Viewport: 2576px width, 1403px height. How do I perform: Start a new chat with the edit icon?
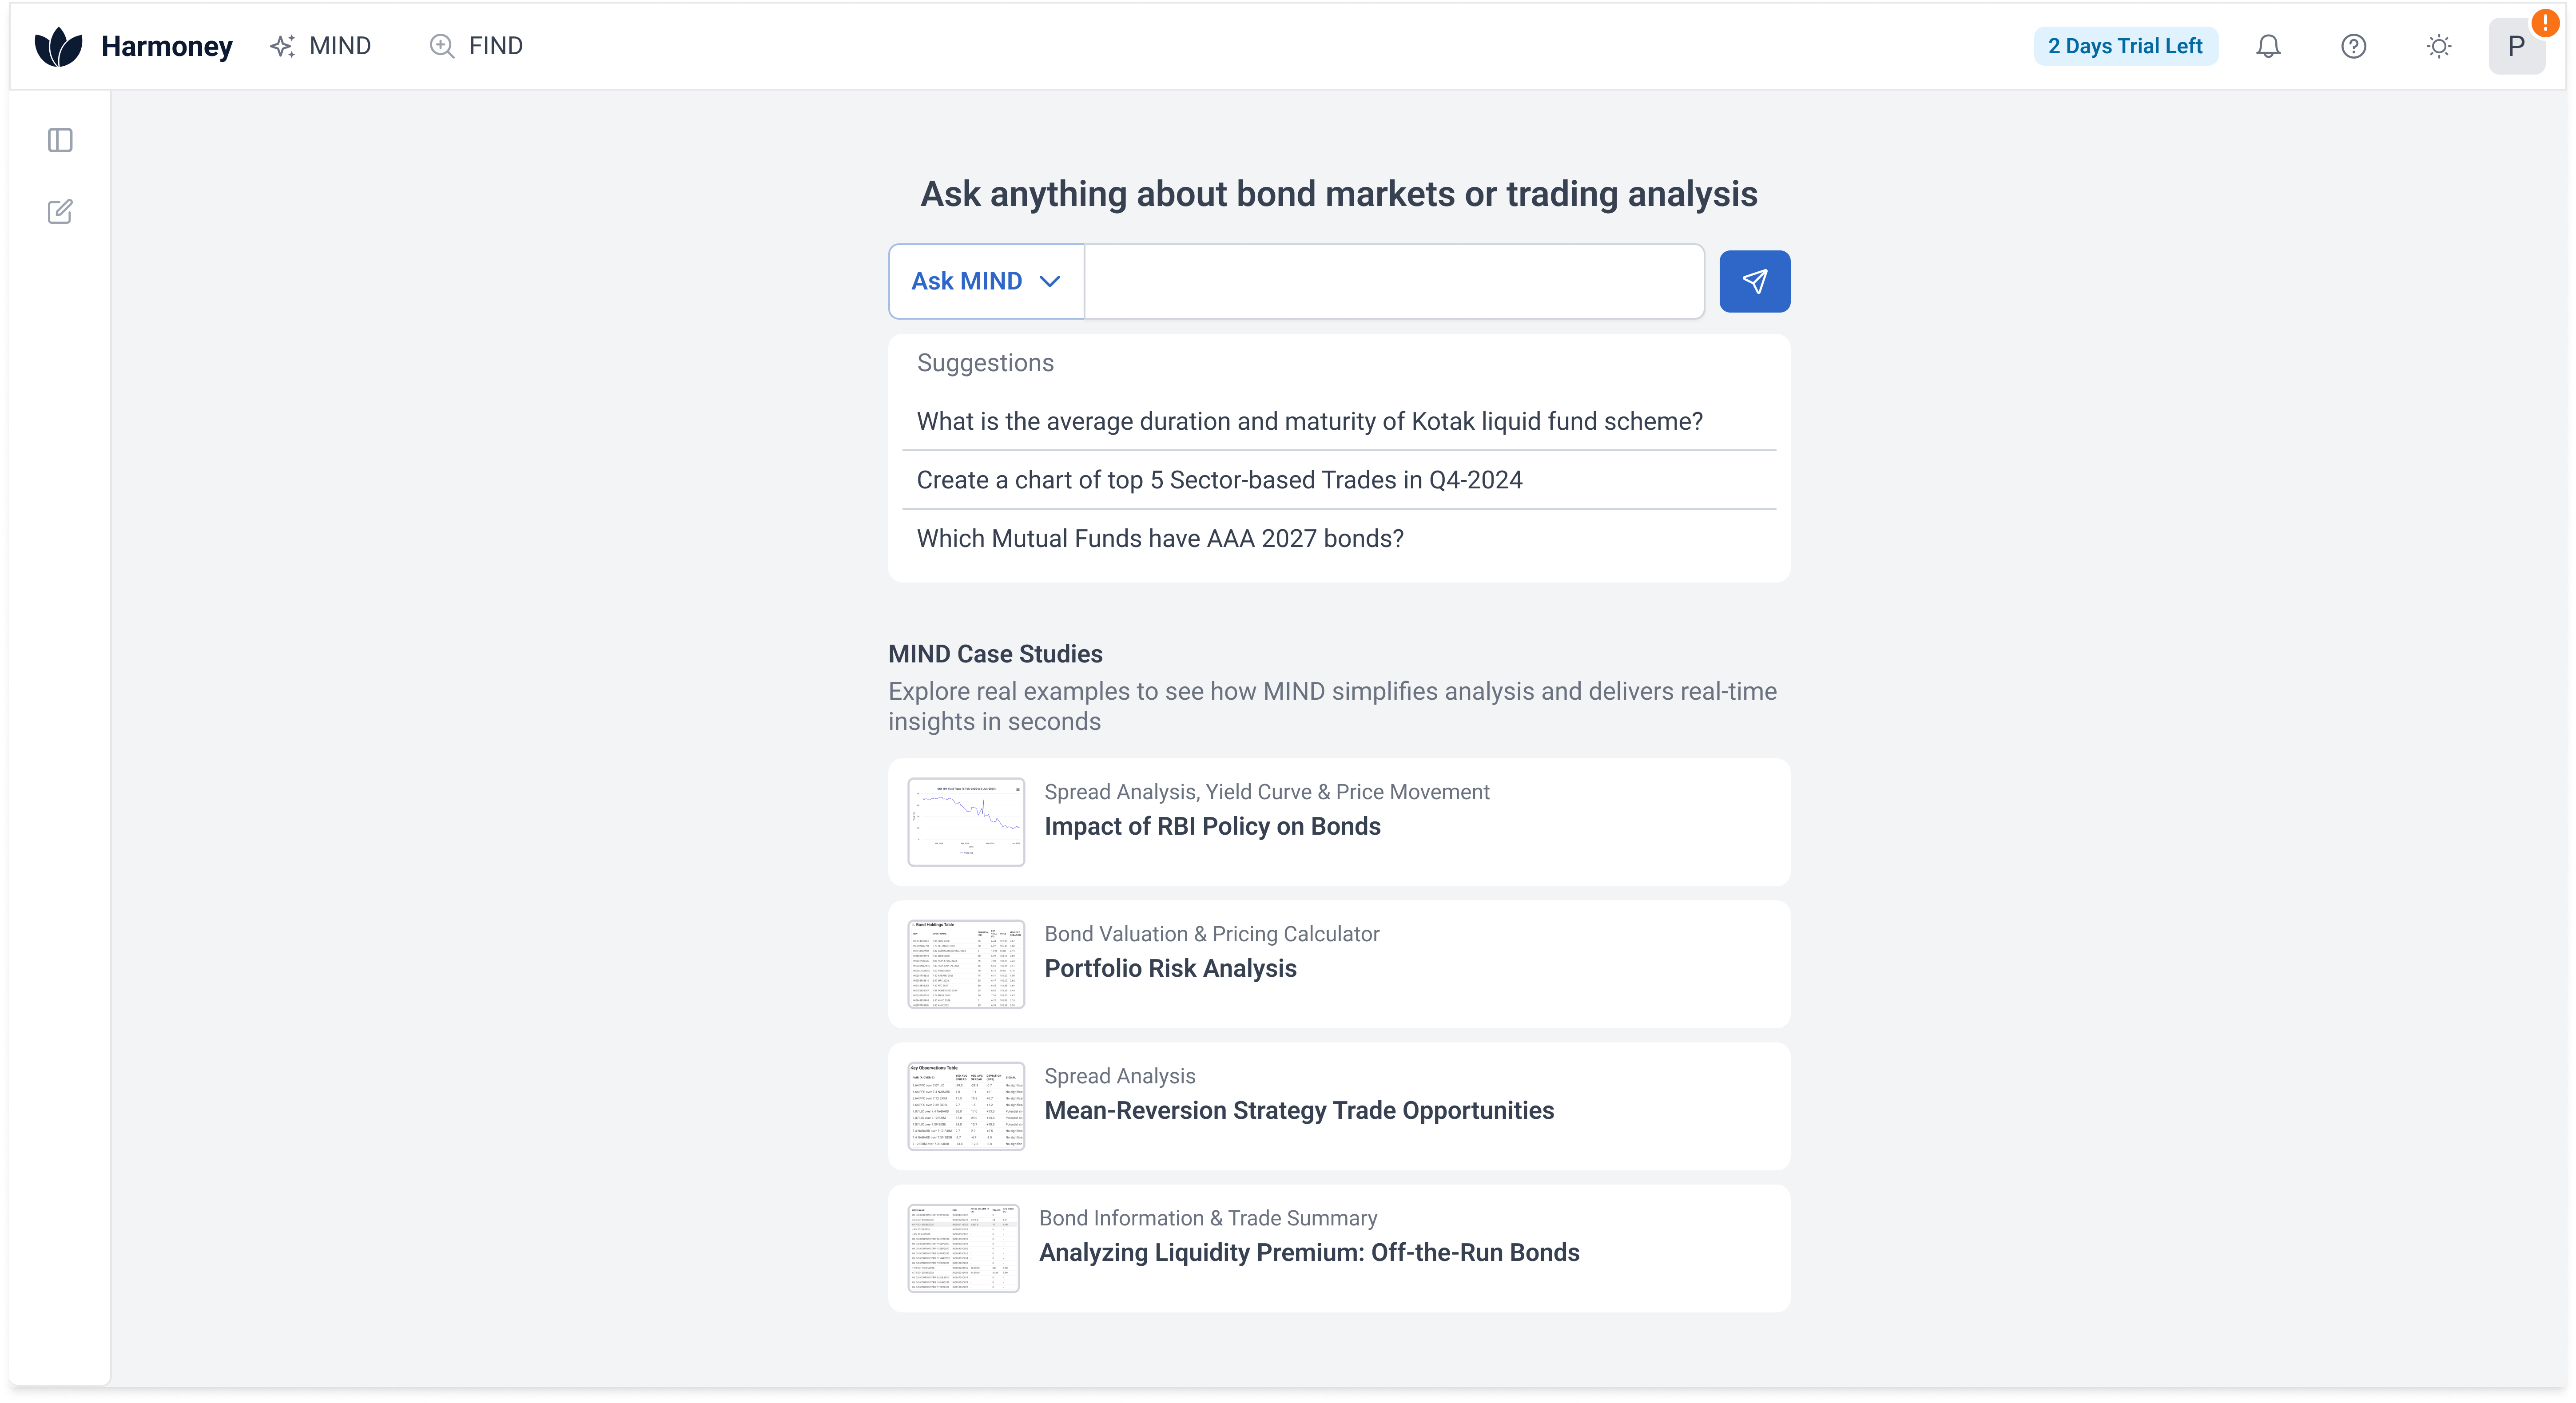coord(60,211)
